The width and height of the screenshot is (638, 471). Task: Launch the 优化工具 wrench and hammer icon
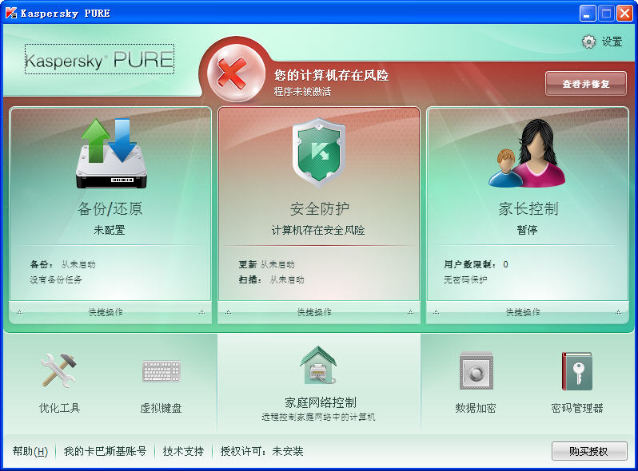59,371
